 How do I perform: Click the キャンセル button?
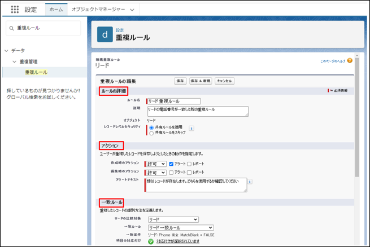224,81
